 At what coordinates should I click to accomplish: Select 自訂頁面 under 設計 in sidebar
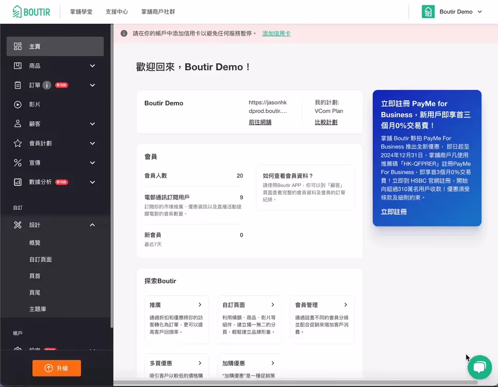40,260
